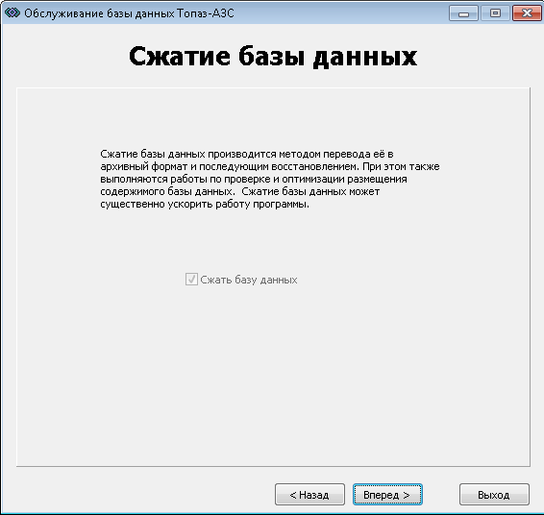This screenshot has height=515, width=544.
Task: Proceed using the Вперед > button
Action: pos(387,495)
